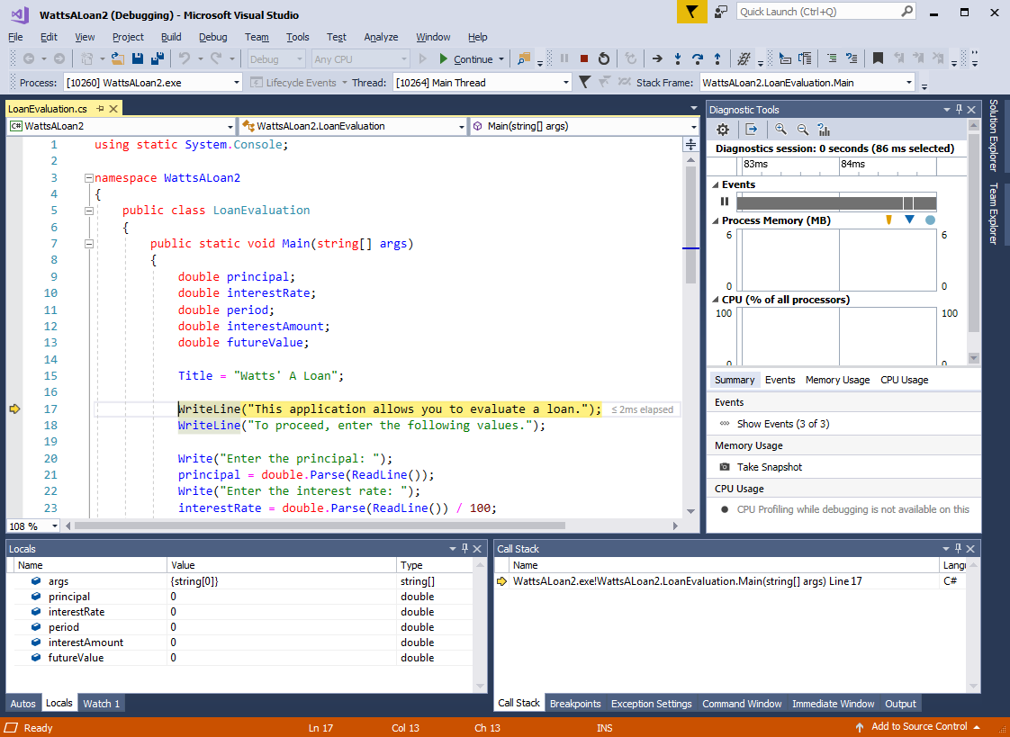Screen dimensions: 1010x737
Task: Collapse the namespace WattsALoan2 block
Action: click(x=89, y=178)
